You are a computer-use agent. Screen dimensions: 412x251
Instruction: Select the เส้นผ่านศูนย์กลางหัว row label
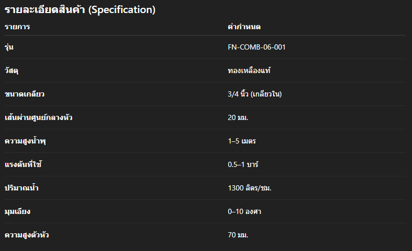[38, 117]
